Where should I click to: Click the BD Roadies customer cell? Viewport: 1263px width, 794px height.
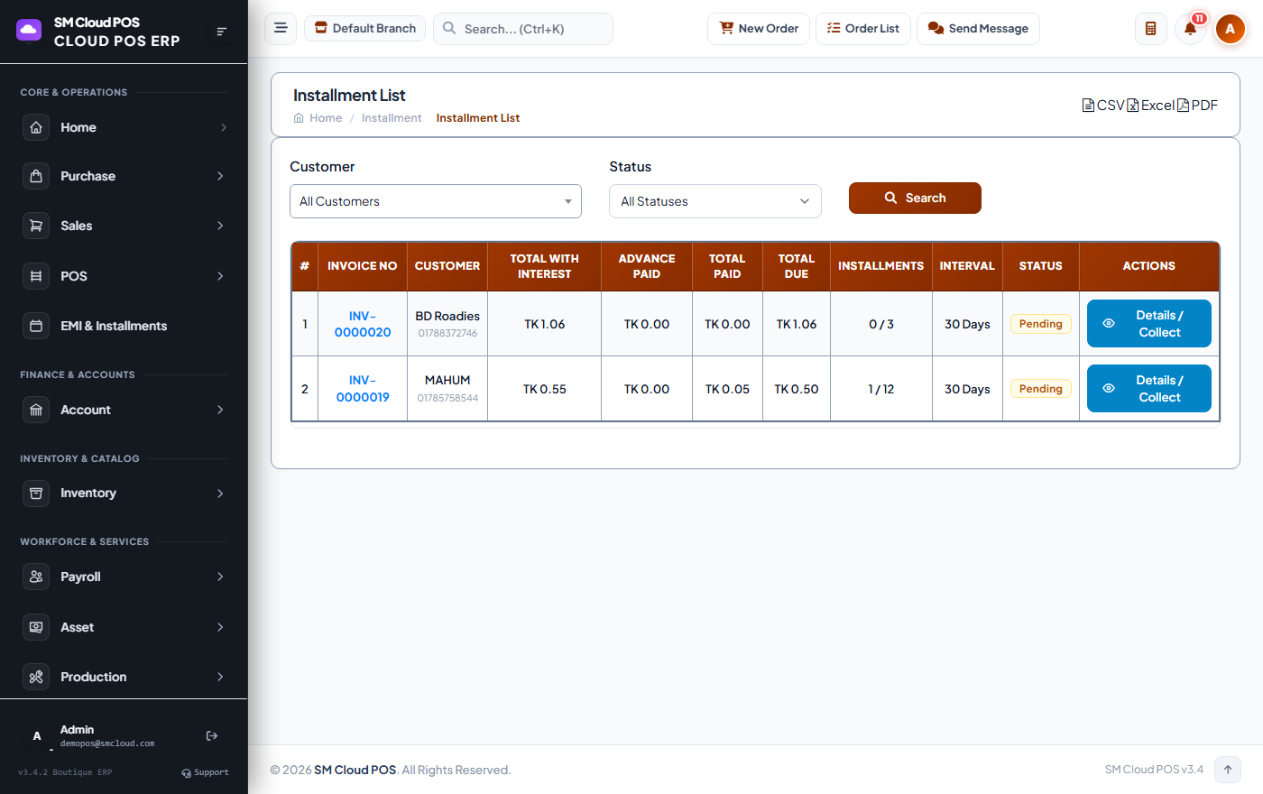[447, 324]
